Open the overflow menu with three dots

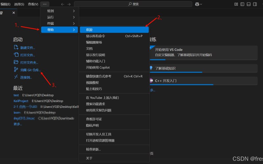(45, 4)
